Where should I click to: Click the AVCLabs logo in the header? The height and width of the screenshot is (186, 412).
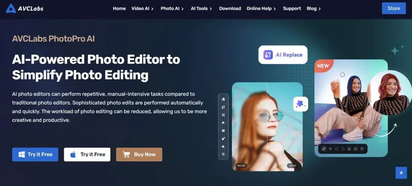pos(24,8)
